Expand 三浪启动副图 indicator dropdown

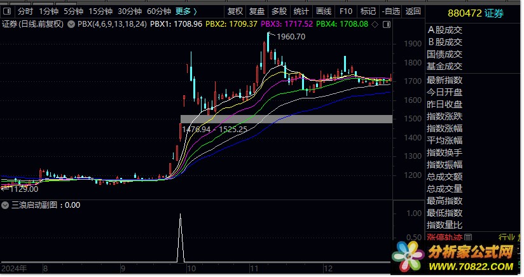(5, 205)
